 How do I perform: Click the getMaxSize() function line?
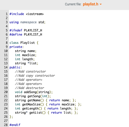48,104
